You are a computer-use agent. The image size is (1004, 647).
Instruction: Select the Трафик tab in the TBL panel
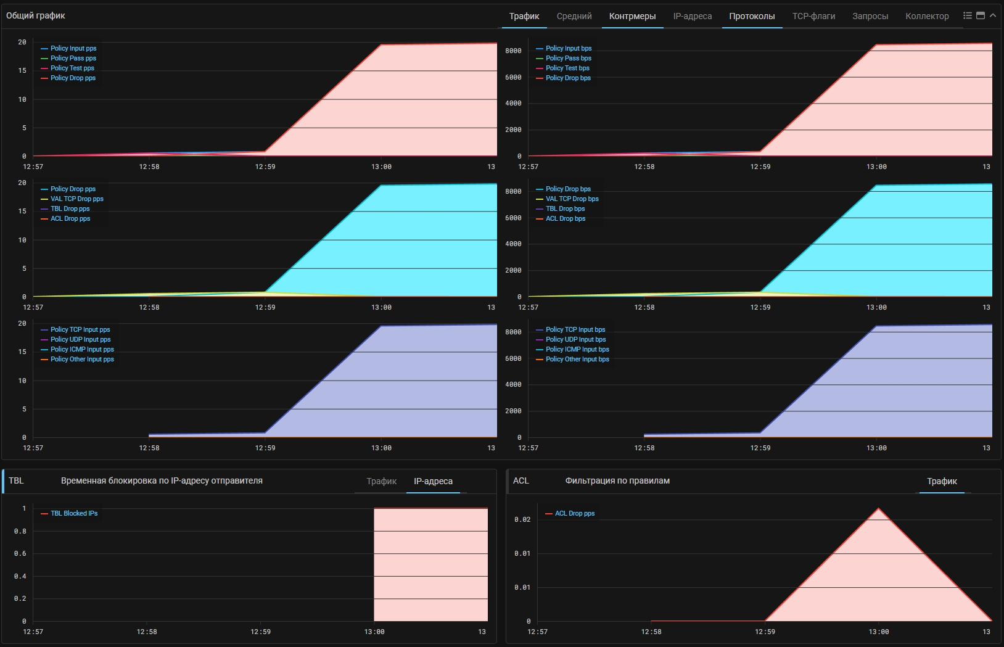pos(381,481)
